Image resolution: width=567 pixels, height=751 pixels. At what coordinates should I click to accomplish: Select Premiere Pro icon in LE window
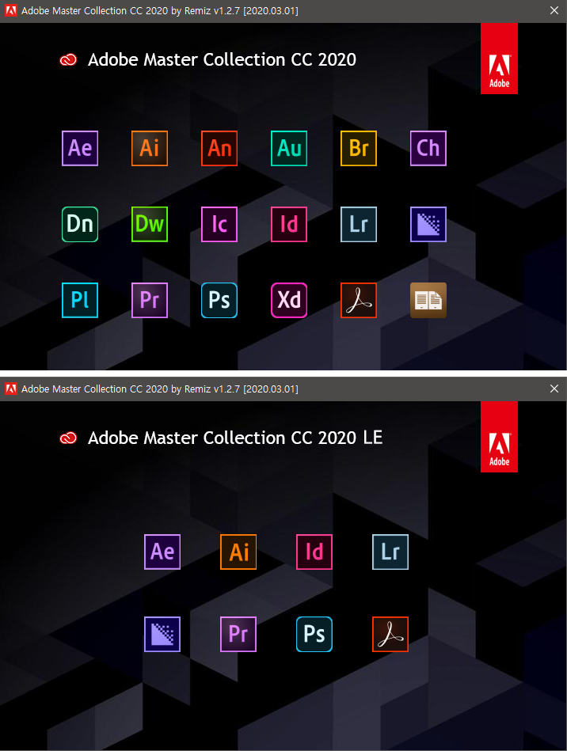coord(238,634)
